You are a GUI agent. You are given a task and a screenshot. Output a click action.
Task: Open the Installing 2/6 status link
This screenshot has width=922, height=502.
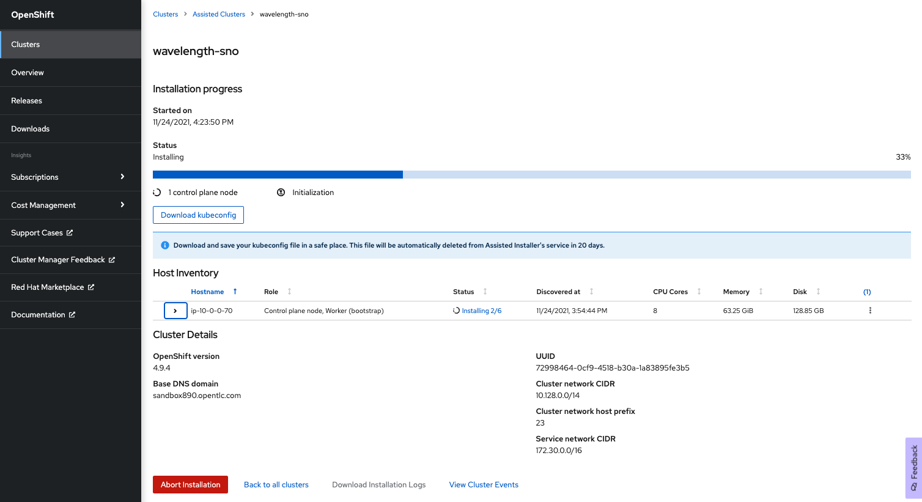click(482, 311)
